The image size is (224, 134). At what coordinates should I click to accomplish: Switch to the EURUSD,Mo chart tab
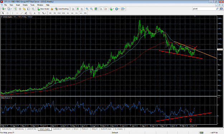coord(7,129)
